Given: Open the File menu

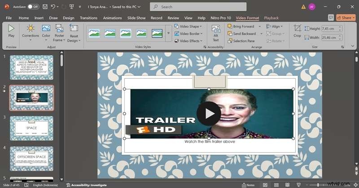Looking at the screenshot, I should point(9,18).
